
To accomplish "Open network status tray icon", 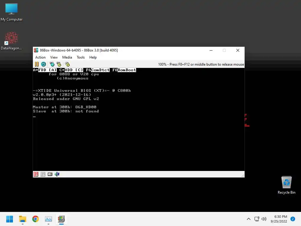I will click(x=257, y=219).
